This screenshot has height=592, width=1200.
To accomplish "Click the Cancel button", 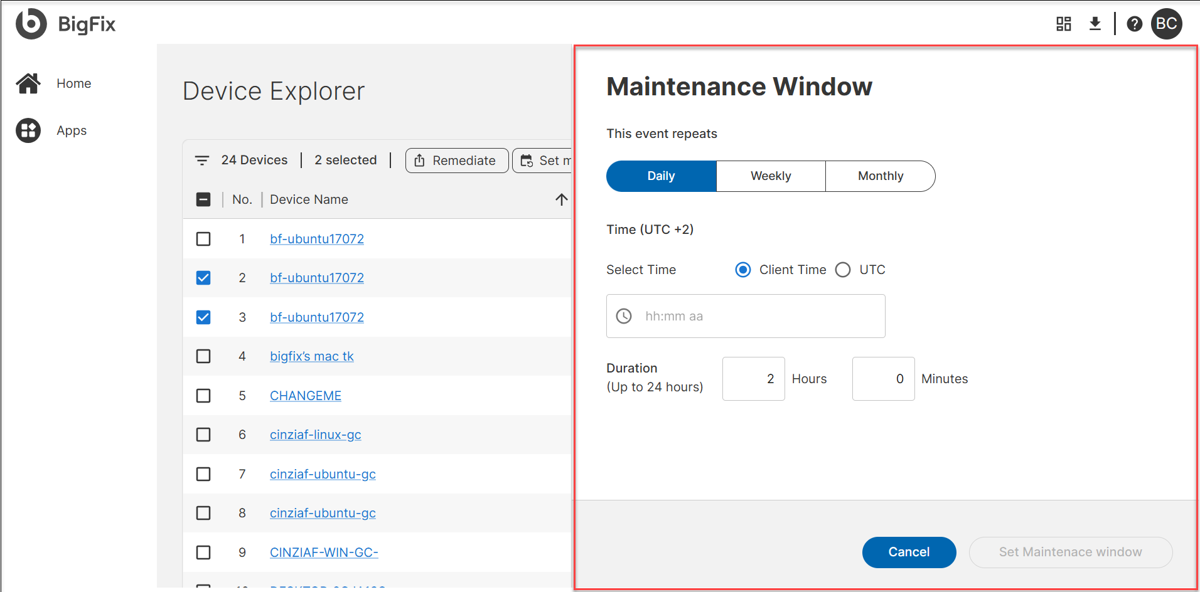I will click(x=909, y=552).
